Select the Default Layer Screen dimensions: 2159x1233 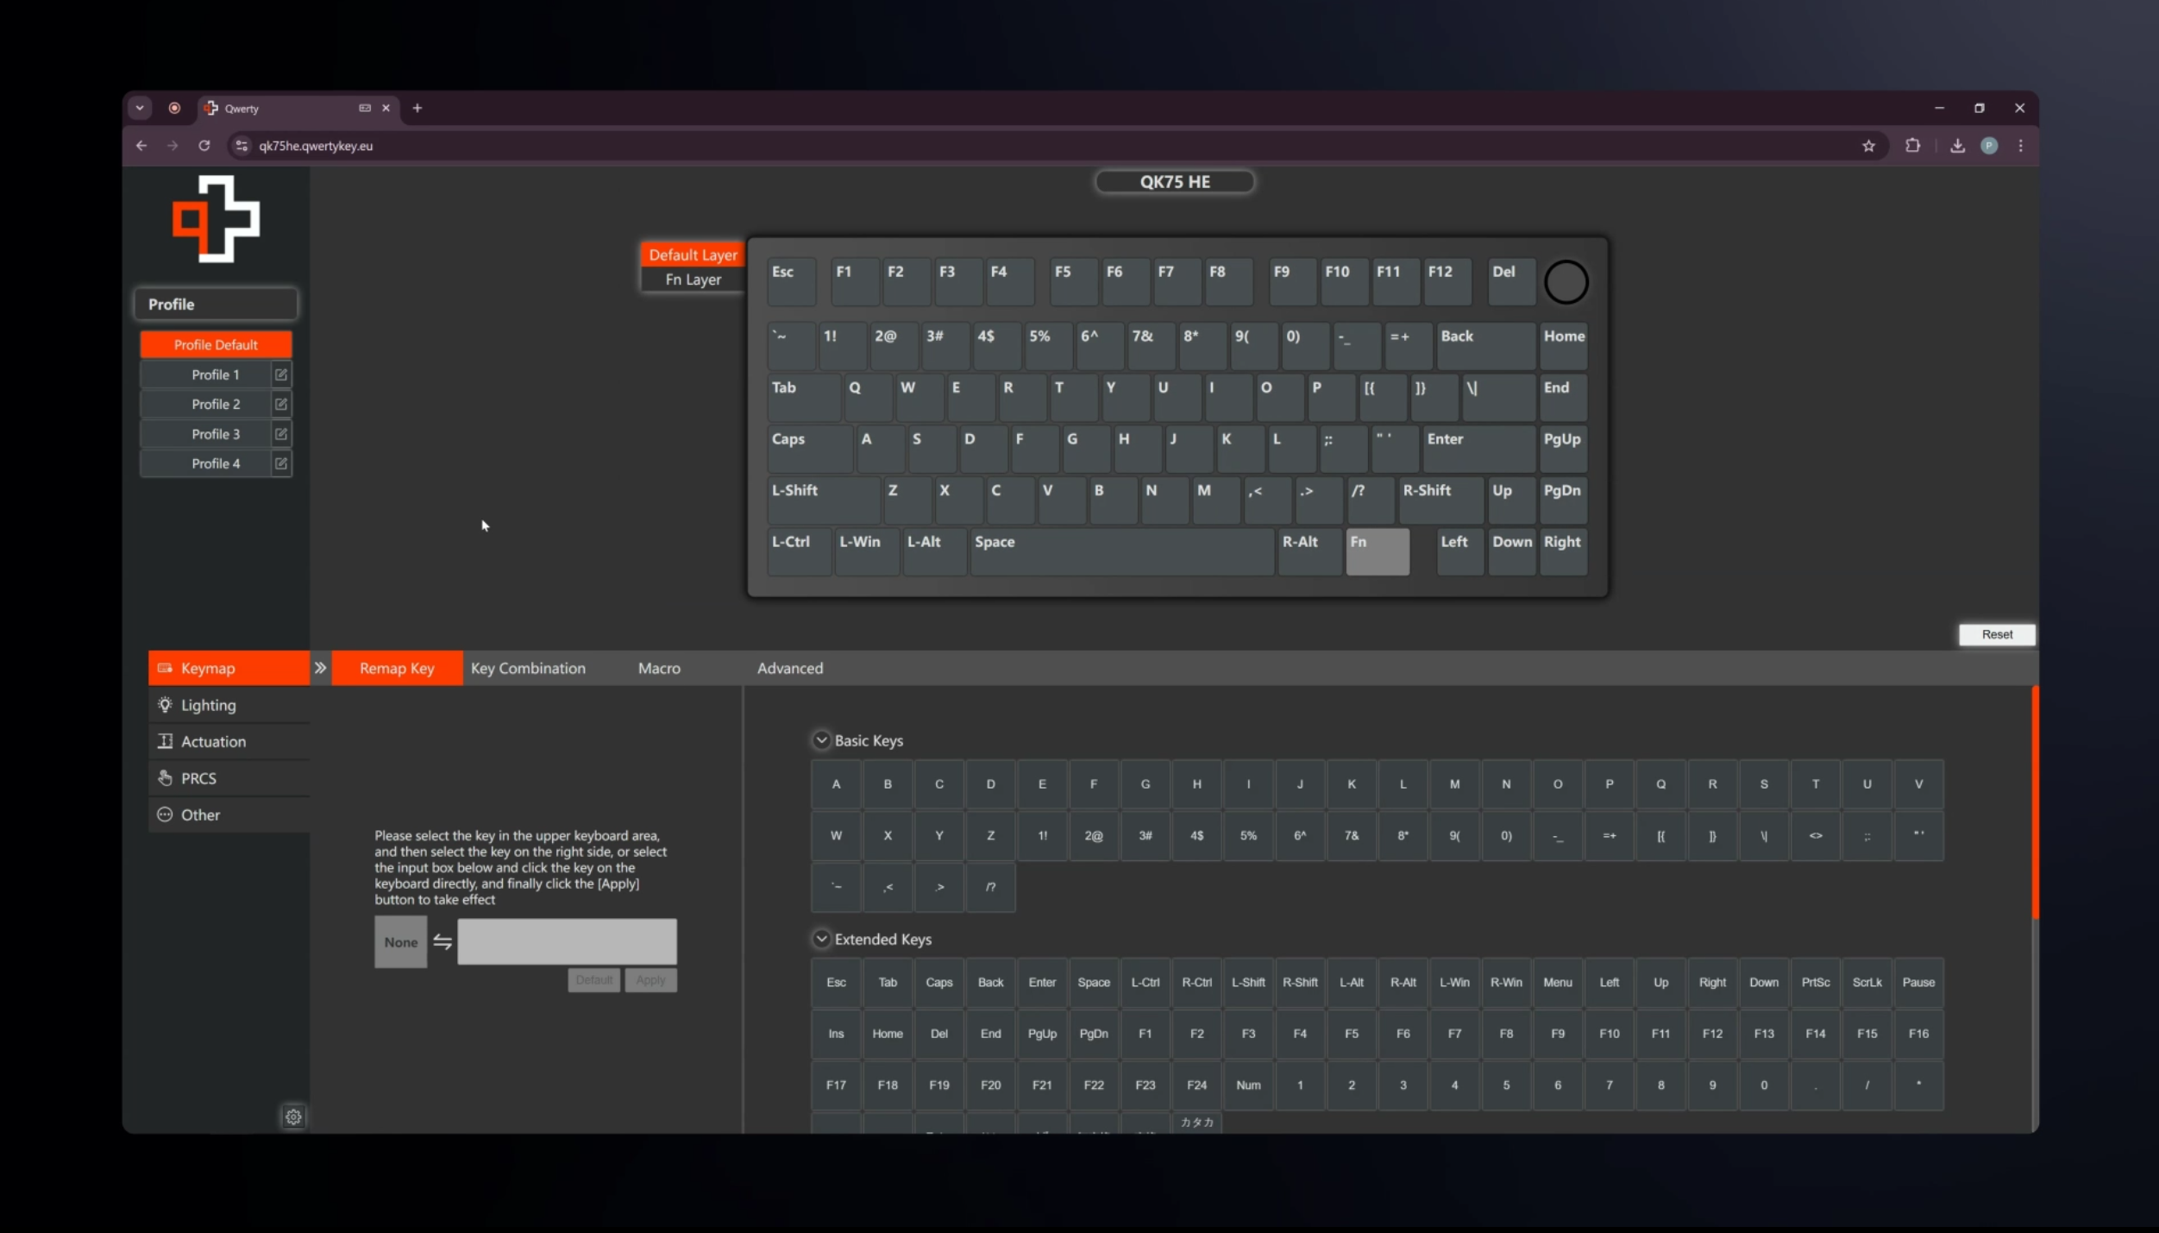point(693,255)
